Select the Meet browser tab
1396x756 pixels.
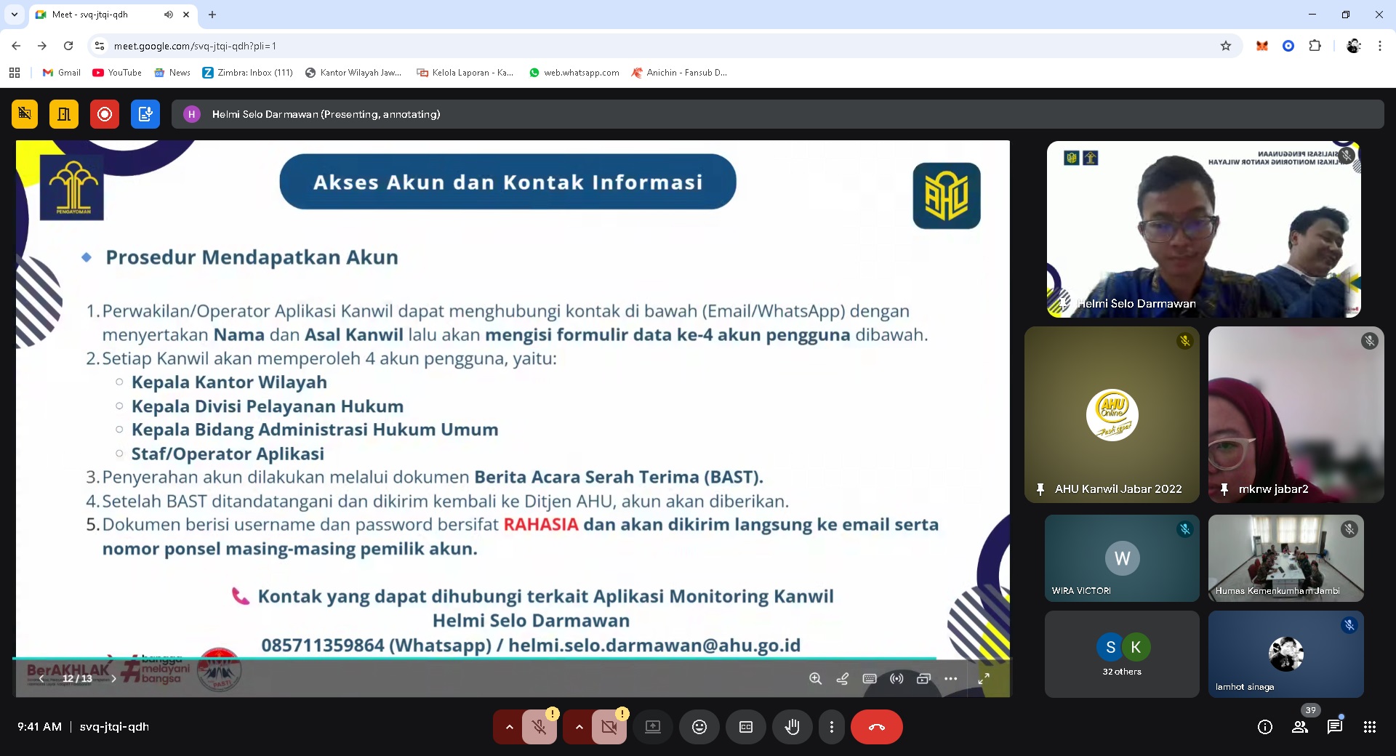pos(102,15)
